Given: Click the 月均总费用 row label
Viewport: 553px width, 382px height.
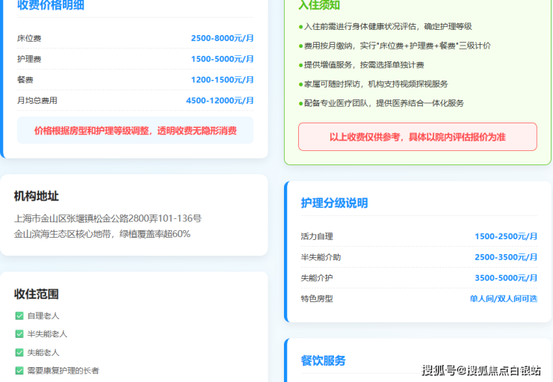Looking at the screenshot, I should pos(37,100).
